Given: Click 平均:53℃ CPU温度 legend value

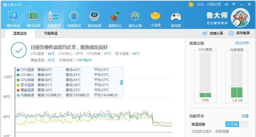Looking at the screenshot, I should pyautogui.click(x=101, y=70).
